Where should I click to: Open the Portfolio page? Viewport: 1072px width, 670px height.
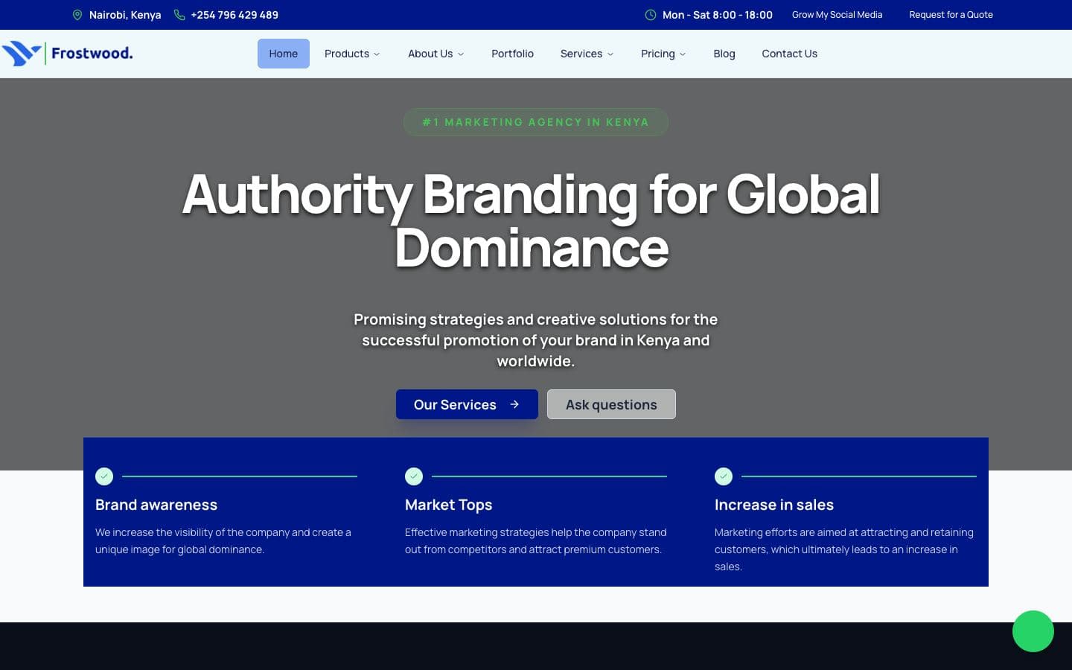click(x=512, y=54)
